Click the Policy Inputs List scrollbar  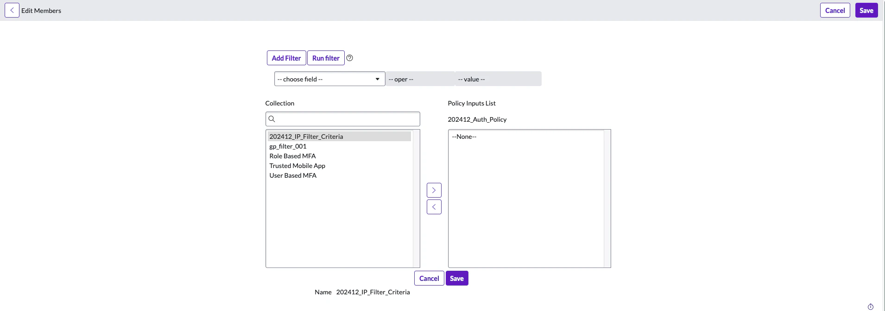(607, 199)
